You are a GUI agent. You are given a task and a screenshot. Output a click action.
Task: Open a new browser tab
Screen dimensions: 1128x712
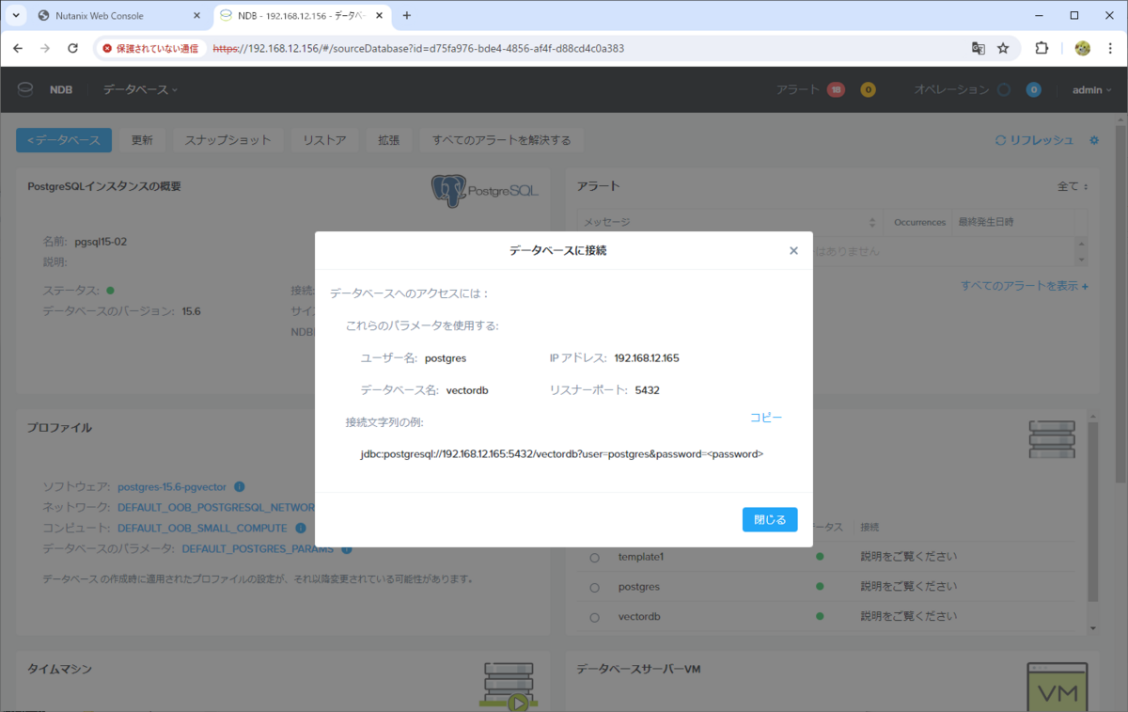pos(407,16)
